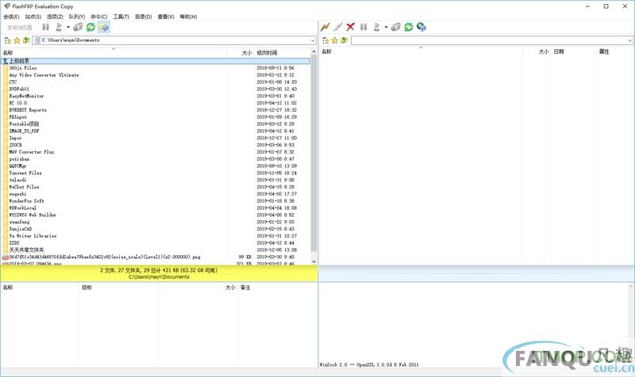The height and width of the screenshot is (377, 635).
Task: Open bookmarks star in left pane
Action: (17, 40)
